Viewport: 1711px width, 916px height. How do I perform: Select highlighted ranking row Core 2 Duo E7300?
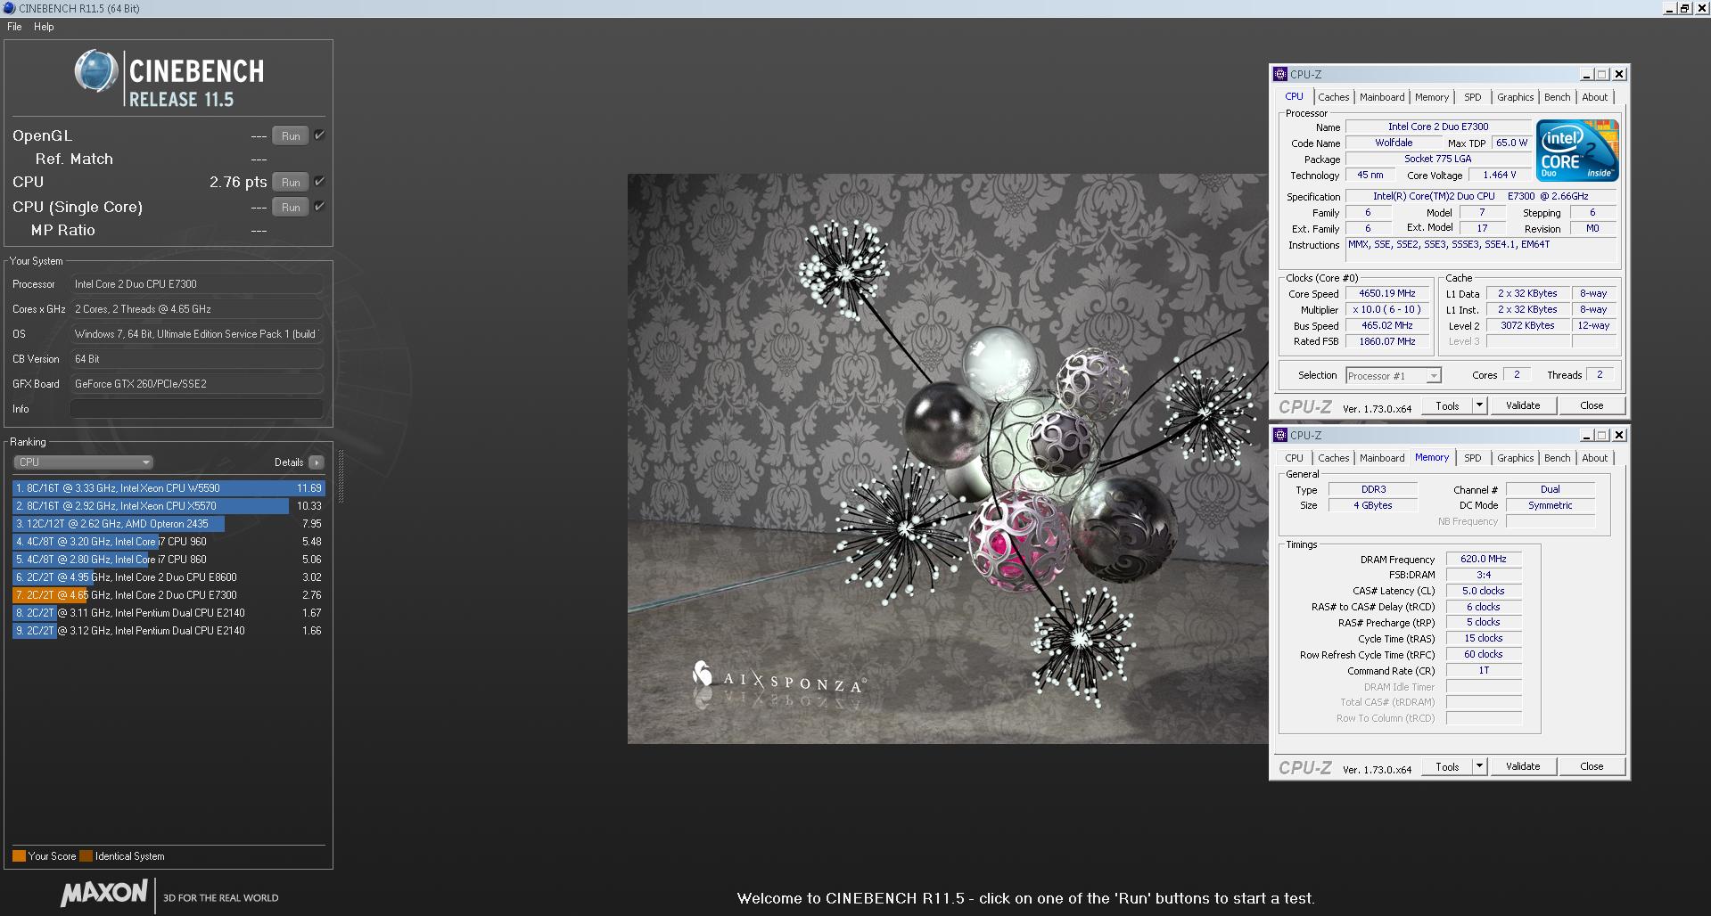point(169,595)
